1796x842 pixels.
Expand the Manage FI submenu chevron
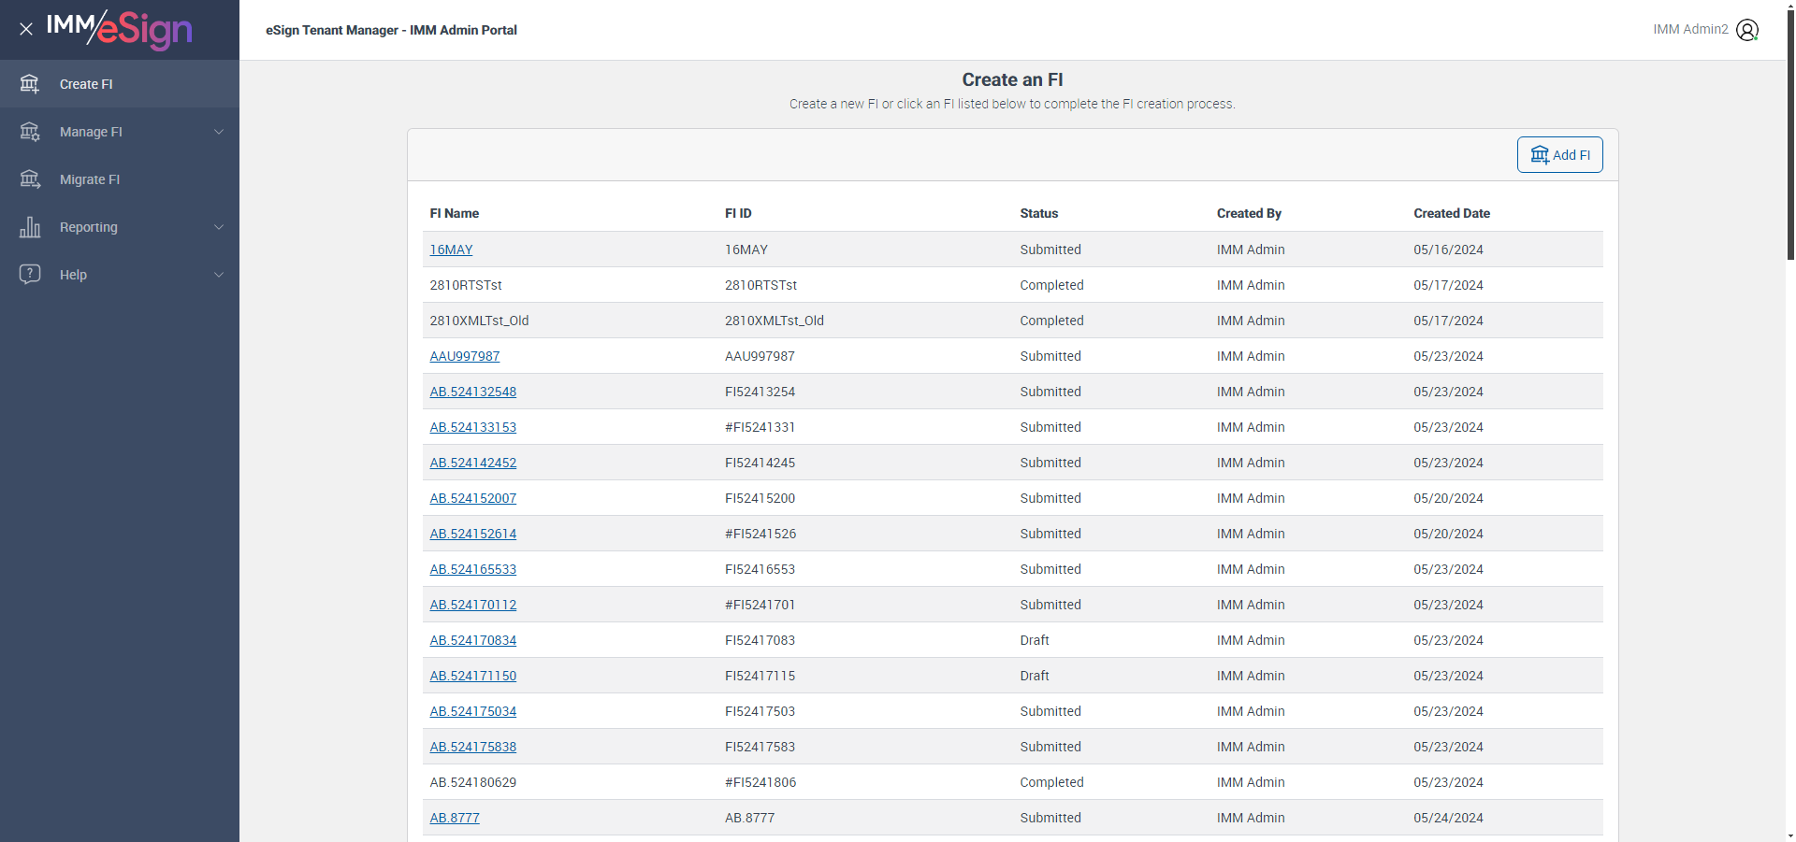coord(219,132)
